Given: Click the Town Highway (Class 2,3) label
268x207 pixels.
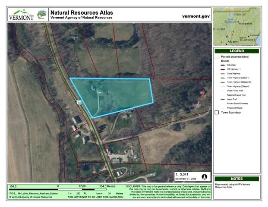Looking at the screenshot, I should 239,82.
